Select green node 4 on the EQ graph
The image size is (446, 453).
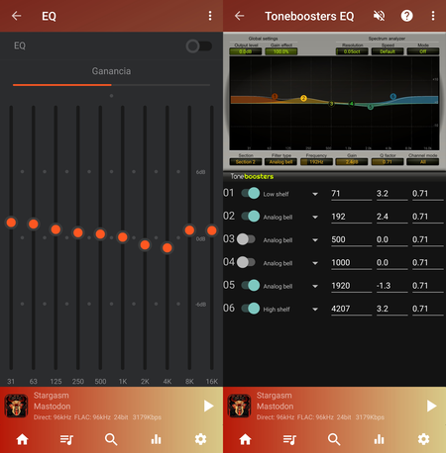[x=352, y=104]
